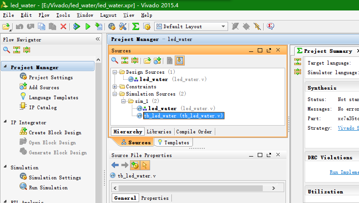The image size is (359, 203).
Task: Collapse all in Project Summary sidebar
Action: 297,61
